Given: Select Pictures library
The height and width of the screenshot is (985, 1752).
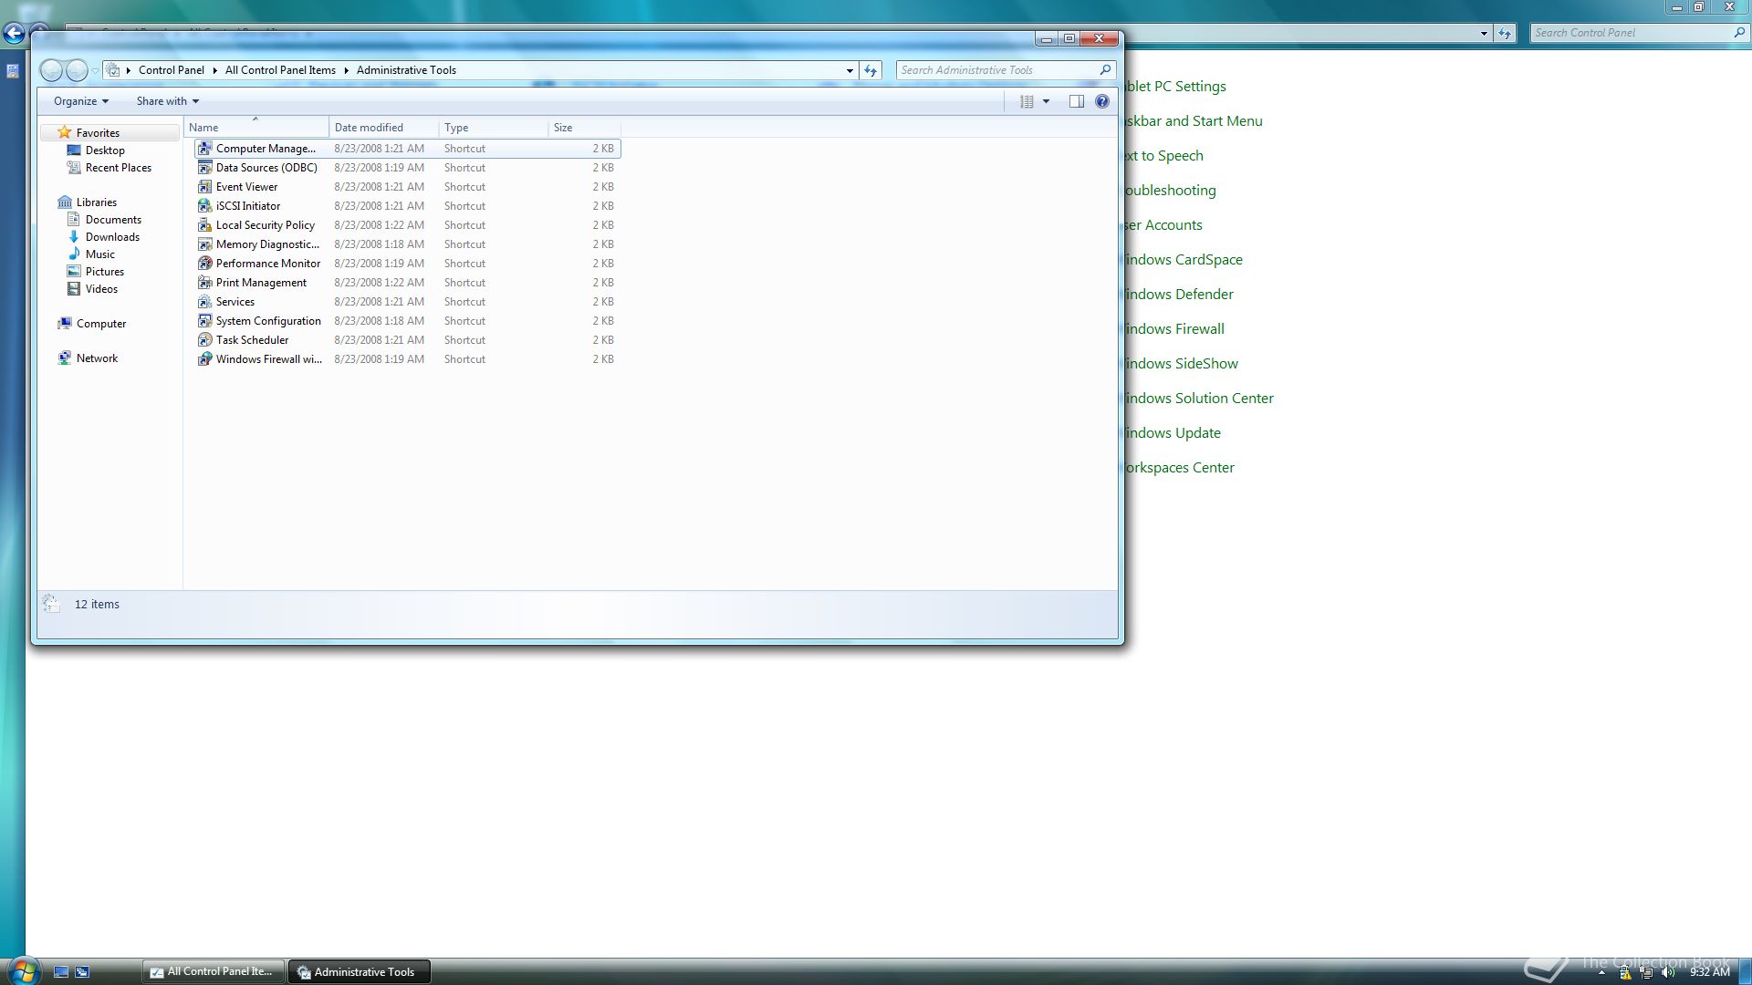Looking at the screenshot, I should point(104,272).
